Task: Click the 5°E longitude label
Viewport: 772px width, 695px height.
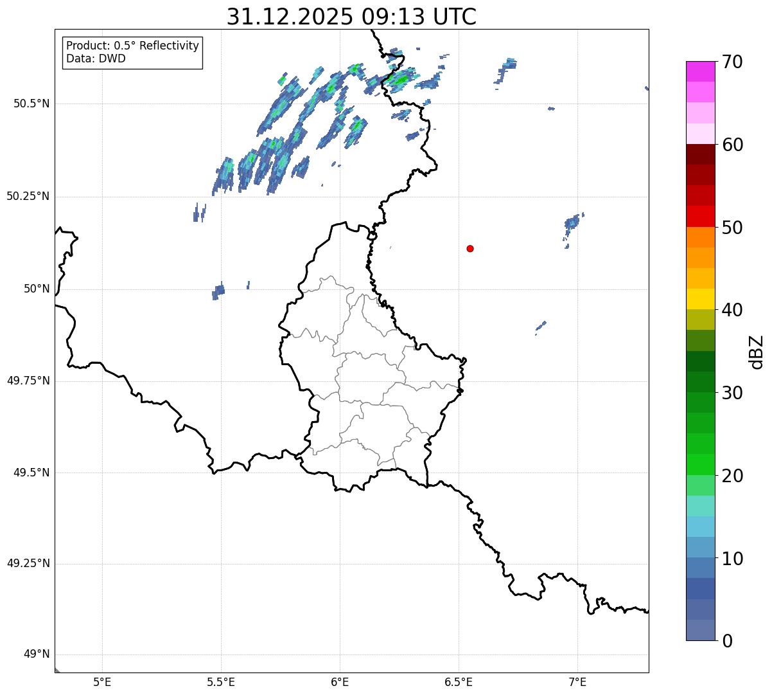Action: click(102, 682)
